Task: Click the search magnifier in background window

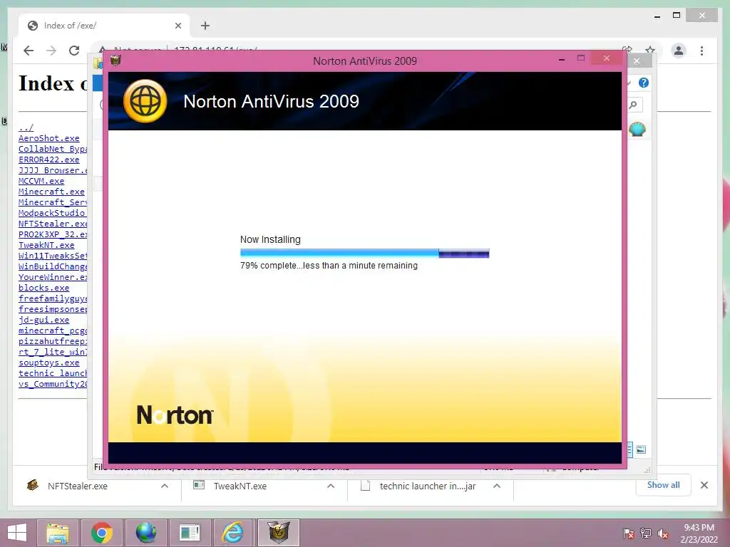Action: pyautogui.click(x=633, y=105)
